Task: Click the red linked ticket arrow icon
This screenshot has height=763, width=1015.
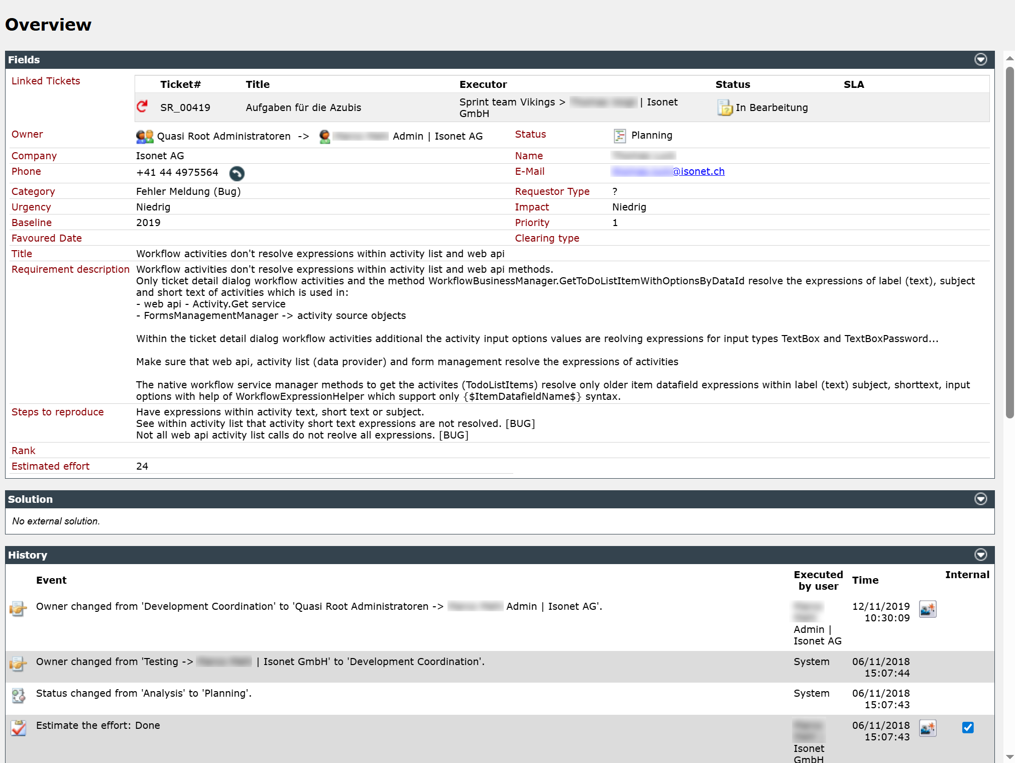Action: pyautogui.click(x=142, y=106)
